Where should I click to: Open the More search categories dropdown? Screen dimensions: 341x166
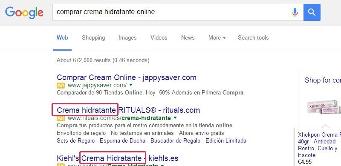pos(217,38)
